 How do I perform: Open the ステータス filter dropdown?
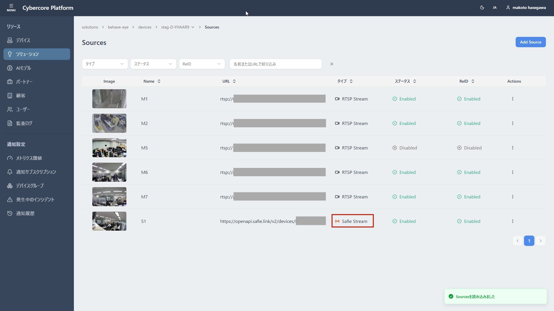click(x=153, y=64)
